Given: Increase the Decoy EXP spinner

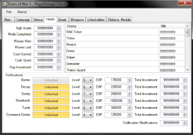Looking at the screenshot, I should (130, 86).
